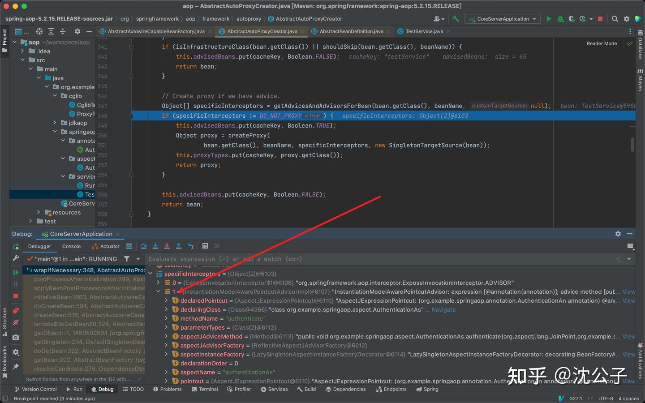
Task: Open IDE settings gear in the top toolbar
Action: 627,19
